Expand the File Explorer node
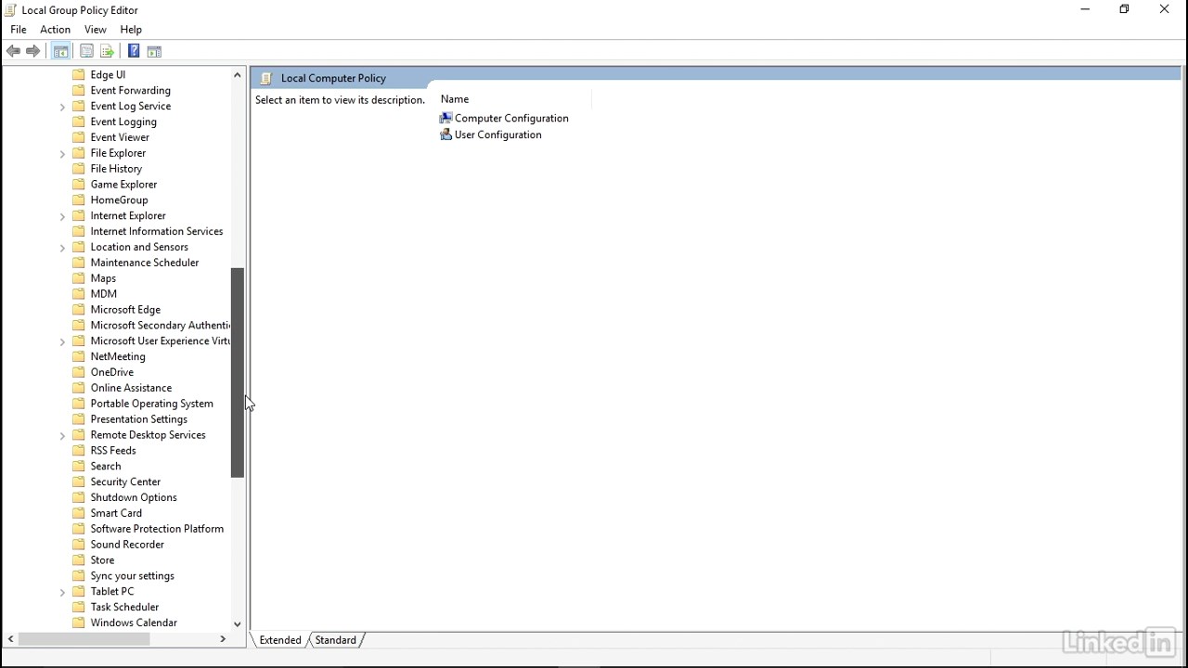The height and width of the screenshot is (668, 1188). click(62, 153)
